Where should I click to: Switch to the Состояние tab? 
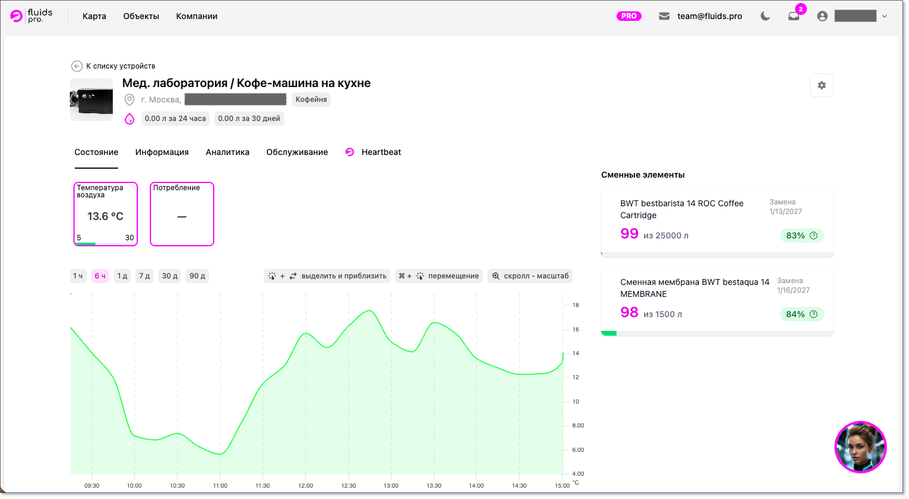pyautogui.click(x=96, y=152)
